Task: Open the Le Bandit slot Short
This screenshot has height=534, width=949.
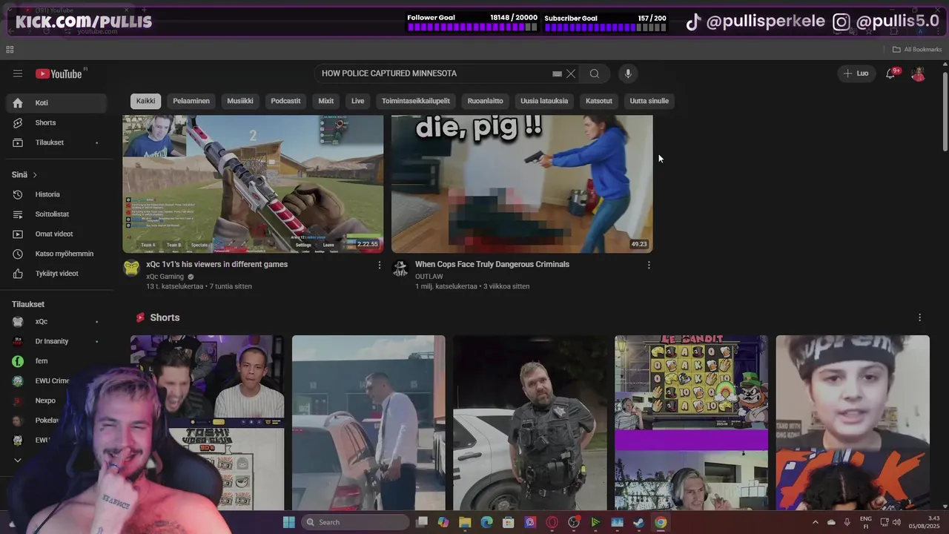Action: tap(691, 423)
